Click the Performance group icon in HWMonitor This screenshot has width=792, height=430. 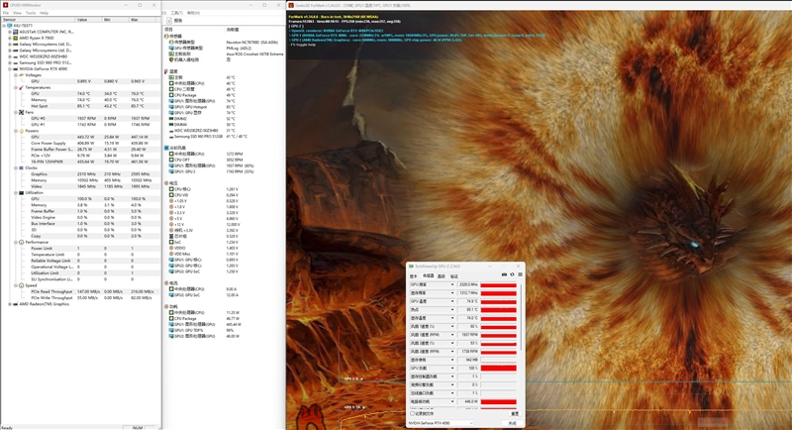21,242
